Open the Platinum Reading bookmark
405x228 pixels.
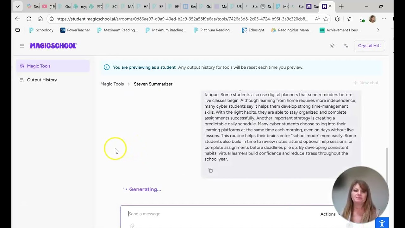click(213, 30)
